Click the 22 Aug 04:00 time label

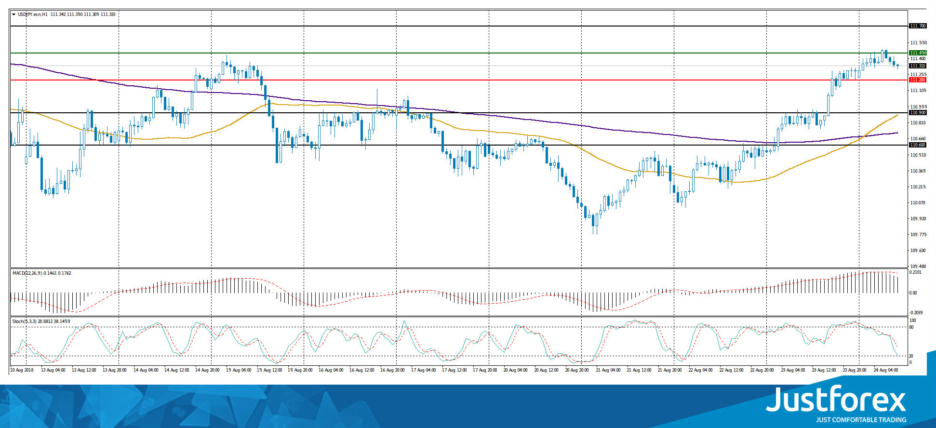click(701, 370)
